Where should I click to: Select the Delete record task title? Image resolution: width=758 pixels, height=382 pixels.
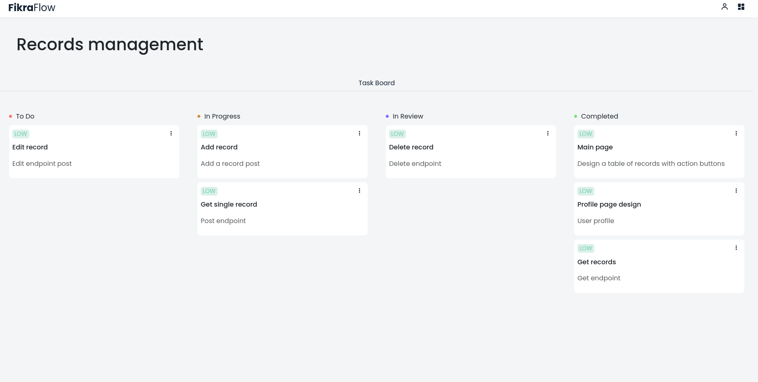pyautogui.click(x=411, y=147)
